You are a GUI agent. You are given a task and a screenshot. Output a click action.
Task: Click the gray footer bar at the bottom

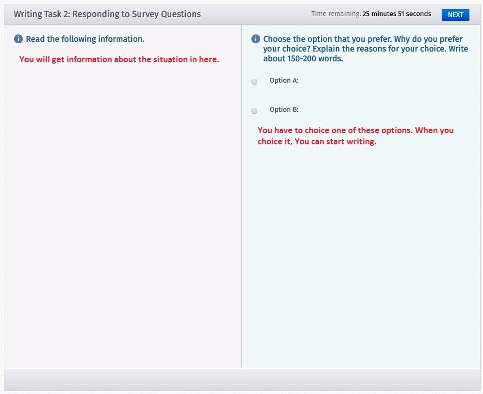pyautogui.click(x=241, y=380)
